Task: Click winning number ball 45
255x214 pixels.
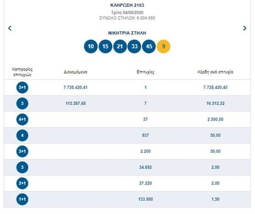Action: (x=149, y=46)
